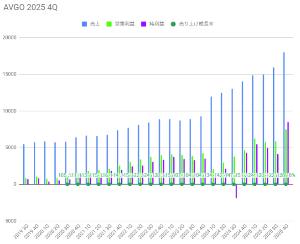The width and height of the screenshot is (300, 244).
Task: Click the blue revenue bar for 2022 4Q
Action: click(x=160, y=152)
